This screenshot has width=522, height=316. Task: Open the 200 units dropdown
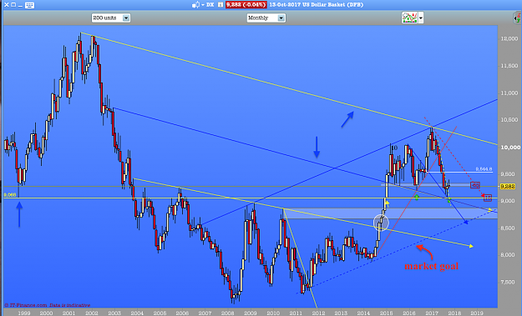coord(111,18)
